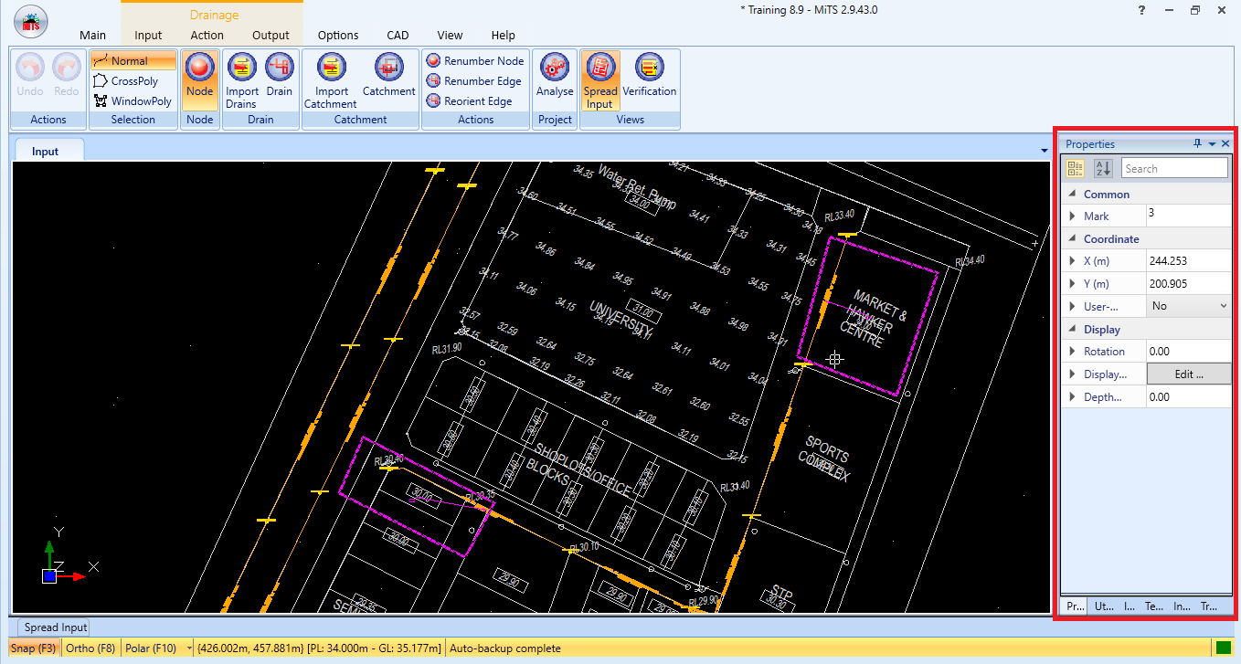1241x664 pixels.
Task: Click Reorient Edge action
Action: pos(470,101)
